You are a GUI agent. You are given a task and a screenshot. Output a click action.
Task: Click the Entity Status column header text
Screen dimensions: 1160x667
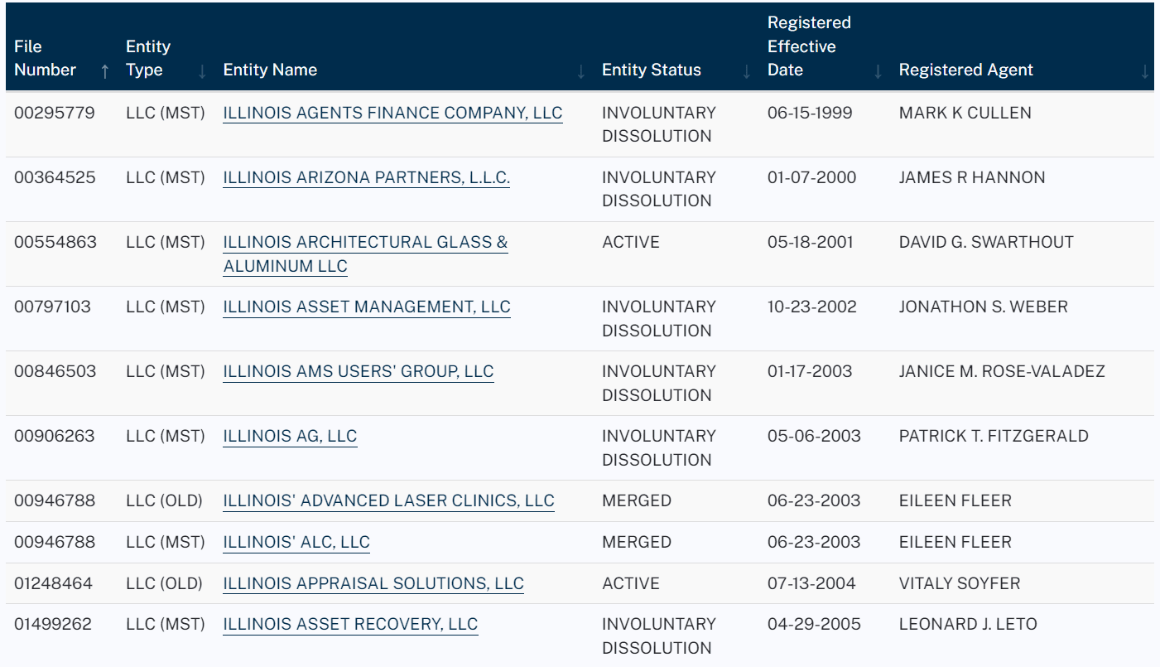pyautogui.click(x=651, y=70)
